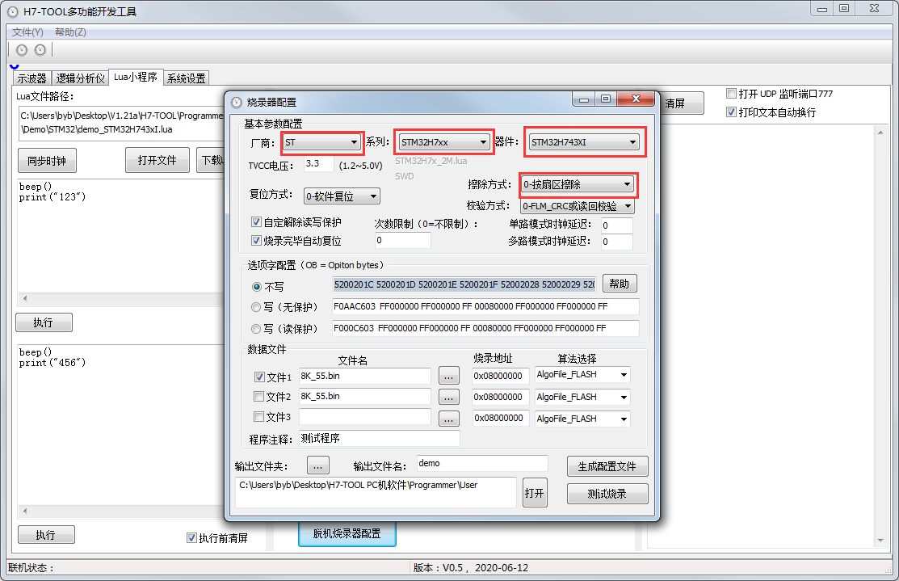This screenshot has width=899, height=581.
Task: Browse for 文件1 with its ... button
Action: (449, 376)
